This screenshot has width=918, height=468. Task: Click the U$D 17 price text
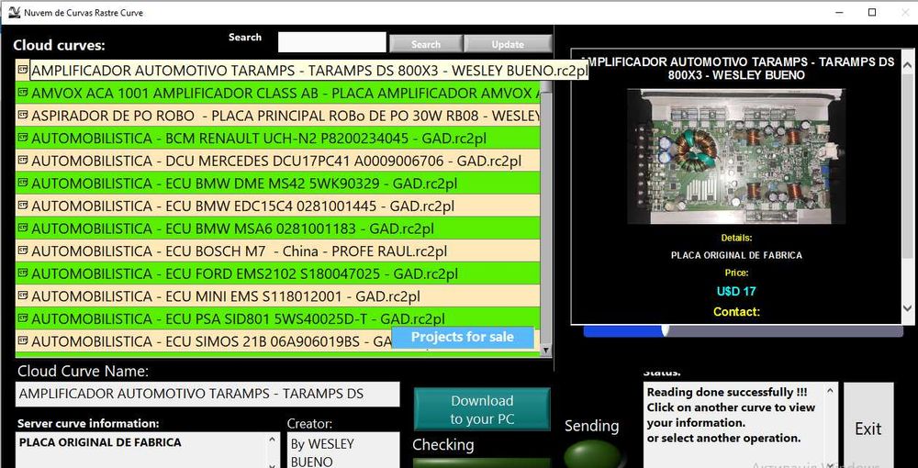point(736,291)
